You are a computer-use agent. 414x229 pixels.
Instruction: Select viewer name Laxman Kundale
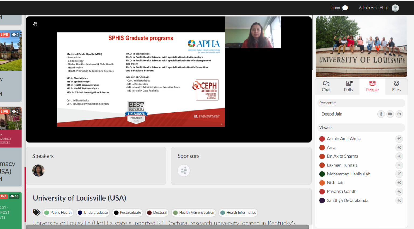pos(342,165)
